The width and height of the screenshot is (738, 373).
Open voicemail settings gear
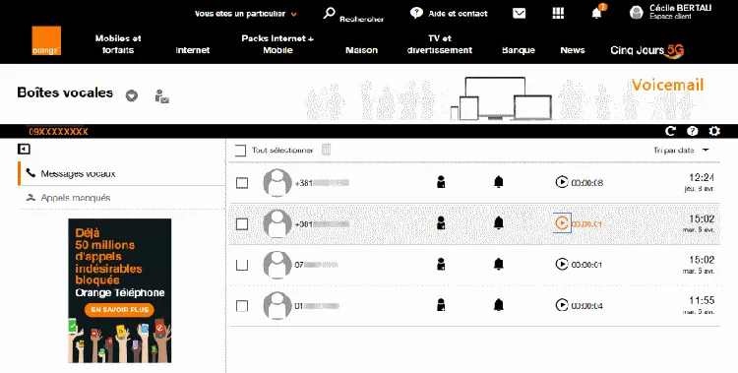click(x=714, y=132)
